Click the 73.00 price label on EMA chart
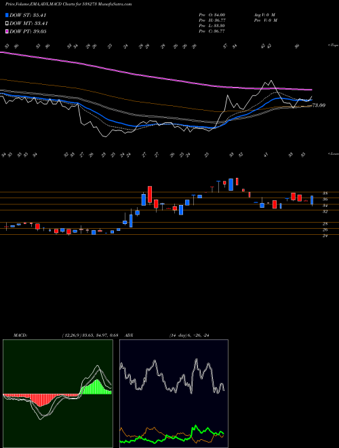 point(319,105)
